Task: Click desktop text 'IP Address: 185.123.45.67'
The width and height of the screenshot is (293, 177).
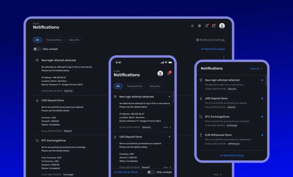Action: tap(54, 77)
